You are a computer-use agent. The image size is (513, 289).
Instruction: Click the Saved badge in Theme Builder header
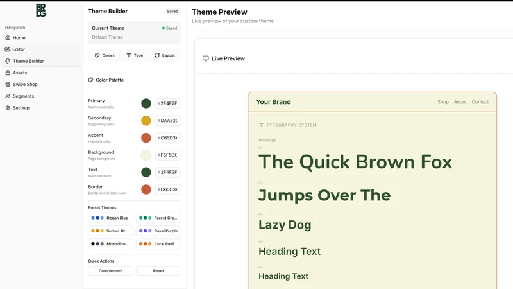(x=172, y=11)
